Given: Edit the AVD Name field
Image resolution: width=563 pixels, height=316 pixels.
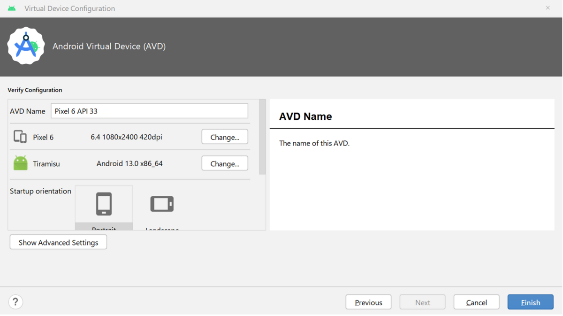Looking at the screenshot, I should tap(149, 111).
